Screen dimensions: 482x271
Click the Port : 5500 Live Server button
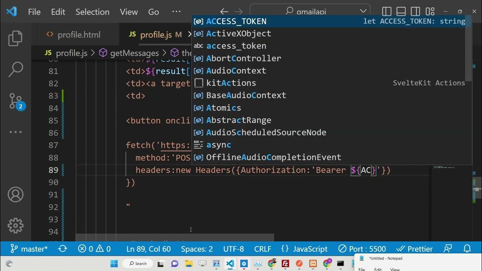click(x=362, y=249)
